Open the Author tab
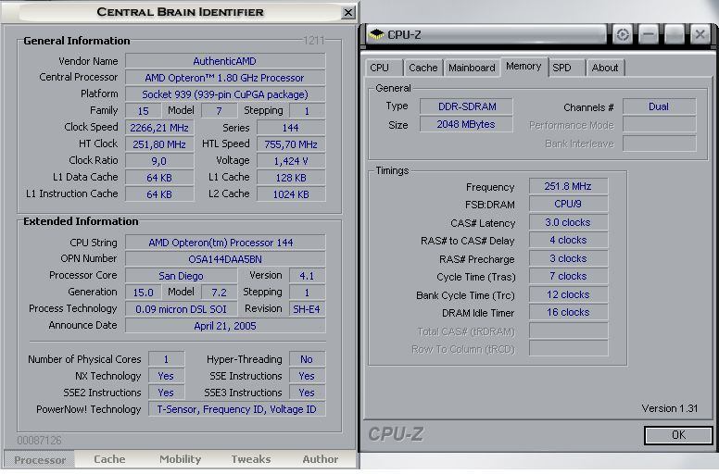This screenshot has width=719, height=474. [320, 459]
